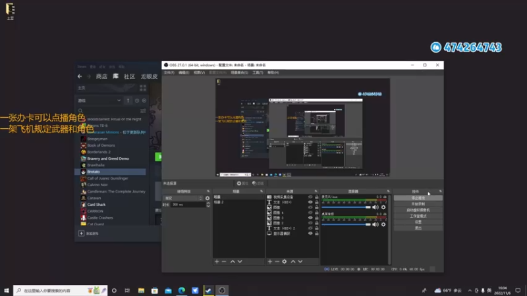Screen dimensions: 527x296
Task: Open OBS 视图(V) menu
Action: pos(199,72)
